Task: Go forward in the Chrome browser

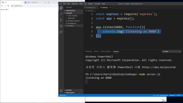Action: tap(5, 6)
